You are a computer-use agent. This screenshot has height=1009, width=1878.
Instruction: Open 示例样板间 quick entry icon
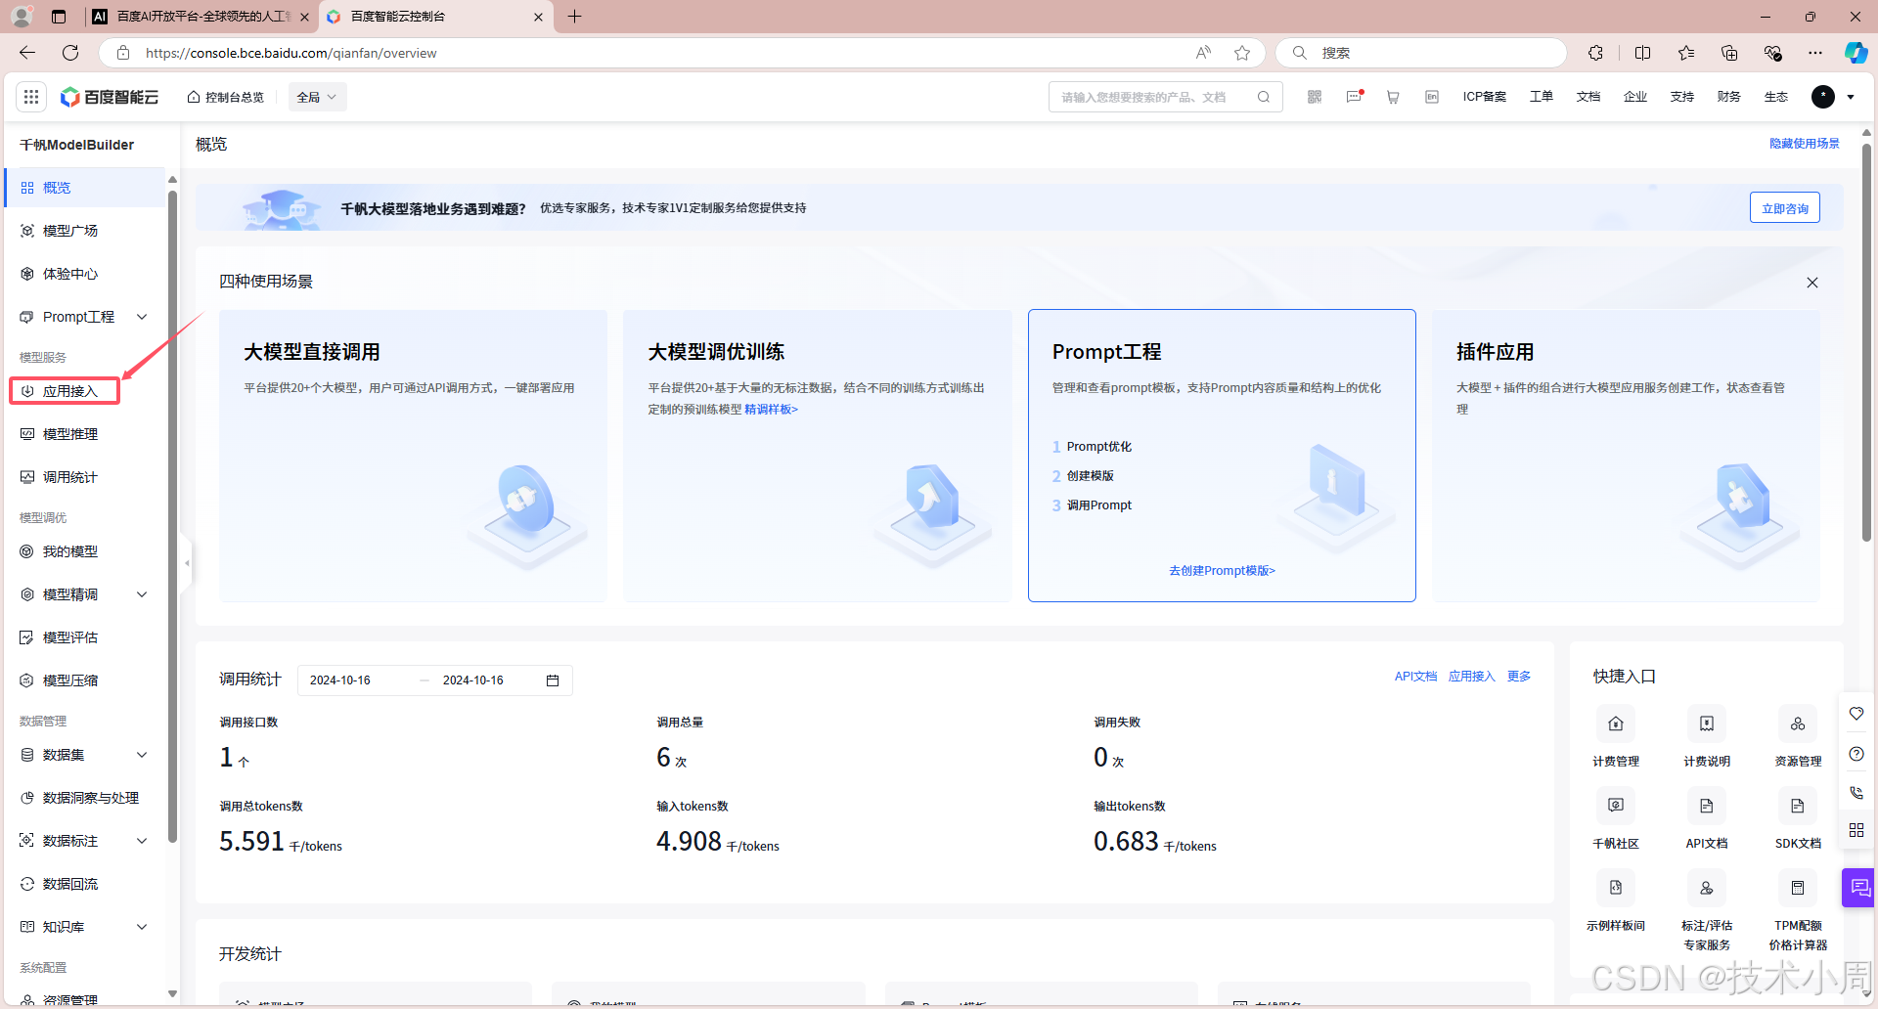(1616, 888)
